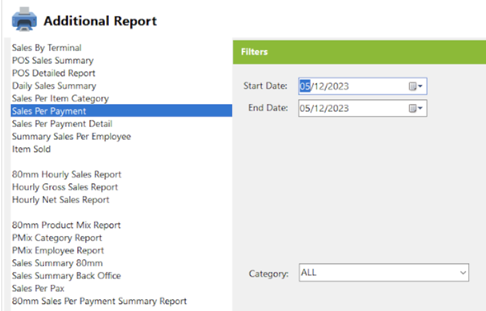Expand the Category ALL dropdown

(x=463, y=273)
